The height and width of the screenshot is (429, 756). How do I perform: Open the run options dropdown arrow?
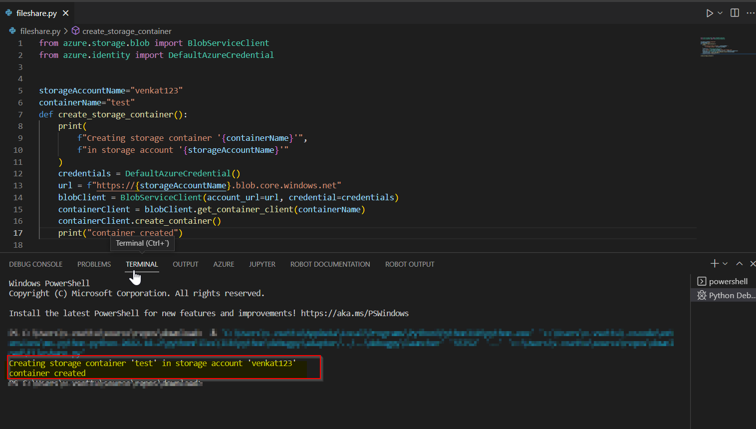coord(720,13)
